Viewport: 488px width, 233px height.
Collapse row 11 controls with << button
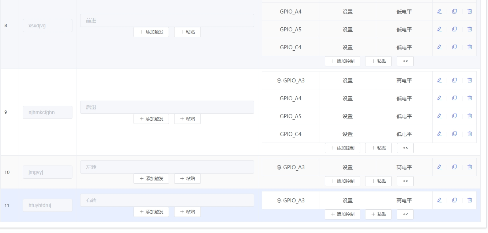(x=405, y=214)
